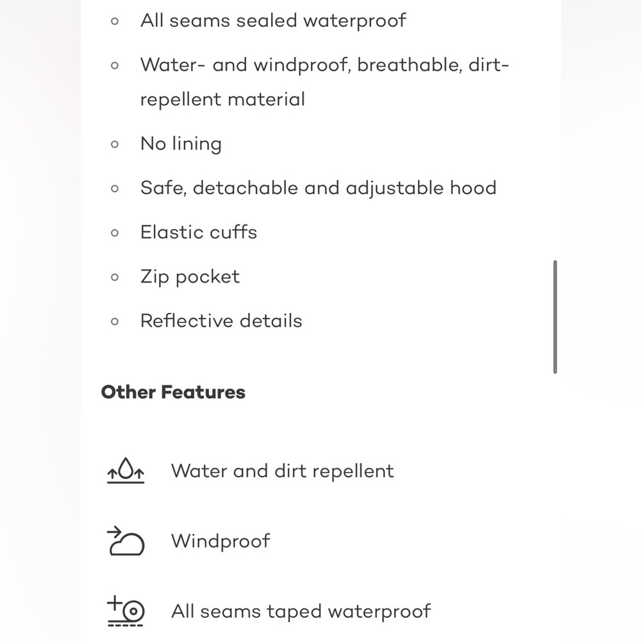This screenshot has width=641, height=641.
Task: Click 'All seams taped waterproof' label
Action: coord(301,612)
